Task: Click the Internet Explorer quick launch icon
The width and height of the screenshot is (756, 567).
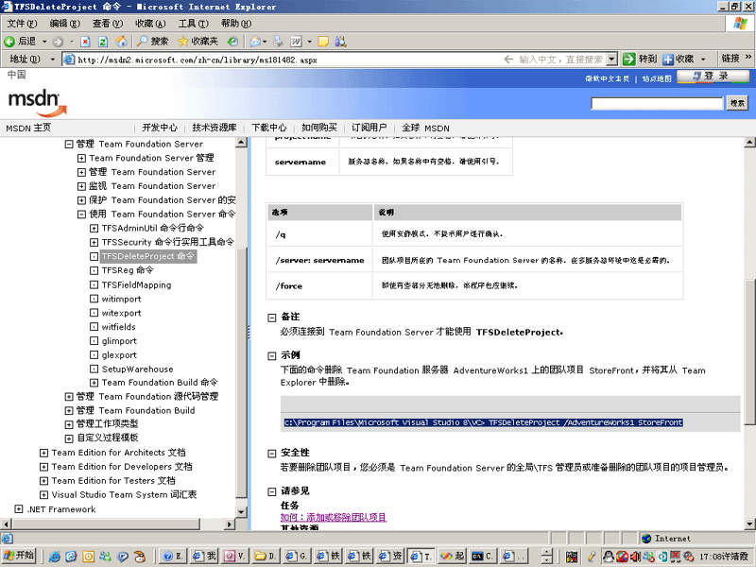Action: click(55, 557)
